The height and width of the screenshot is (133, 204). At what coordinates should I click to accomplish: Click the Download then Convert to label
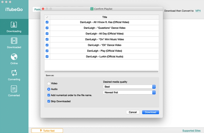[x=179, y=11]
